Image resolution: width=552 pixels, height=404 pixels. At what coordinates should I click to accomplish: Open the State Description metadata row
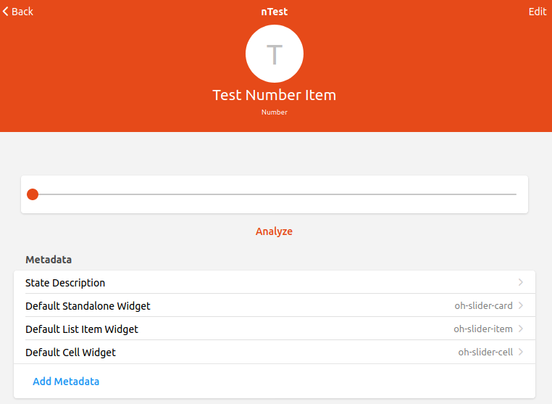65,283
